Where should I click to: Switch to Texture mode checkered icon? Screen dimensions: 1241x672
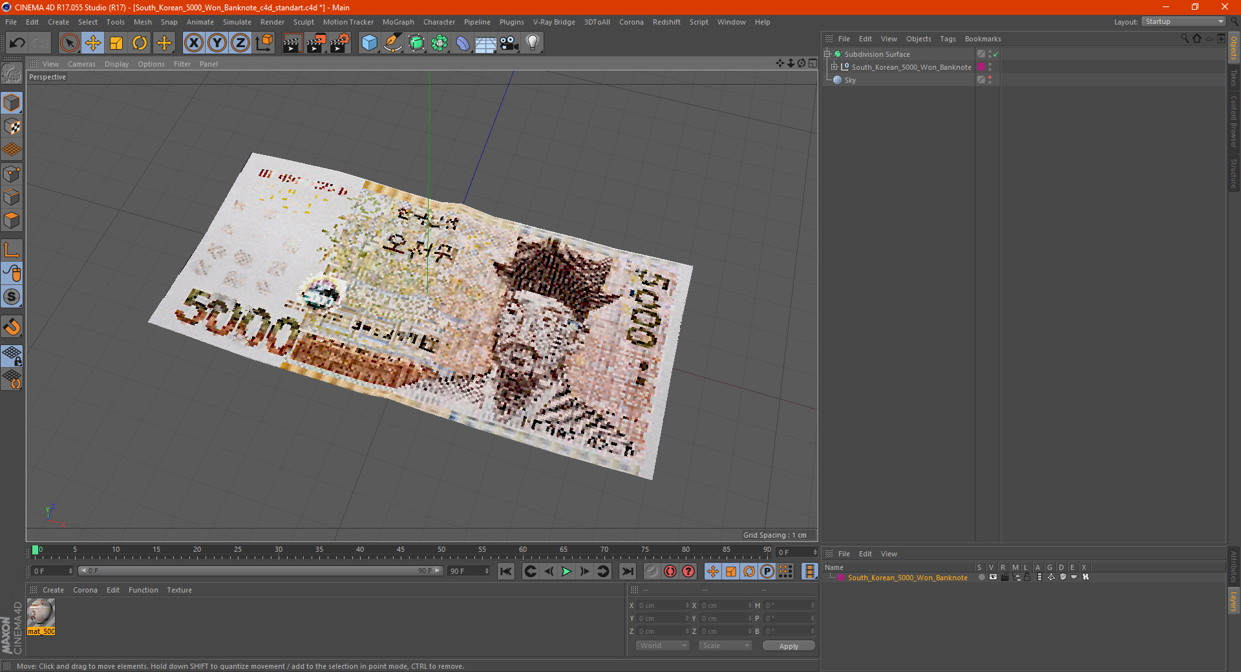(x=12, y=126)
